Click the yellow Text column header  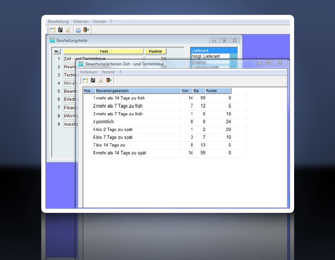pyautogui.click(x=103, y=51)
